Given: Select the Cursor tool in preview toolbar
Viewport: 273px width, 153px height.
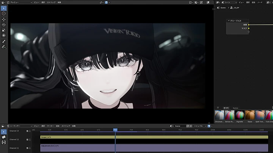Looking at the screenshot, I should point(4,14).
